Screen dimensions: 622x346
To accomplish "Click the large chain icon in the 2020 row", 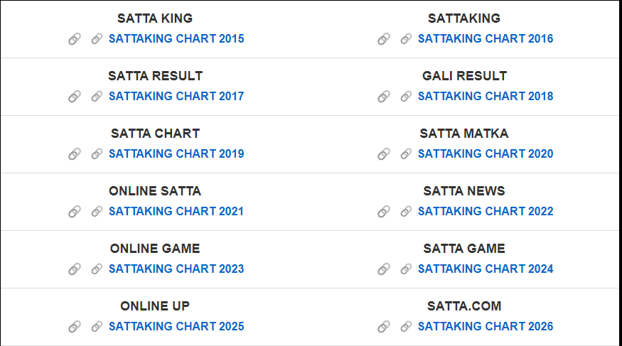I will [x=384, y=153].
